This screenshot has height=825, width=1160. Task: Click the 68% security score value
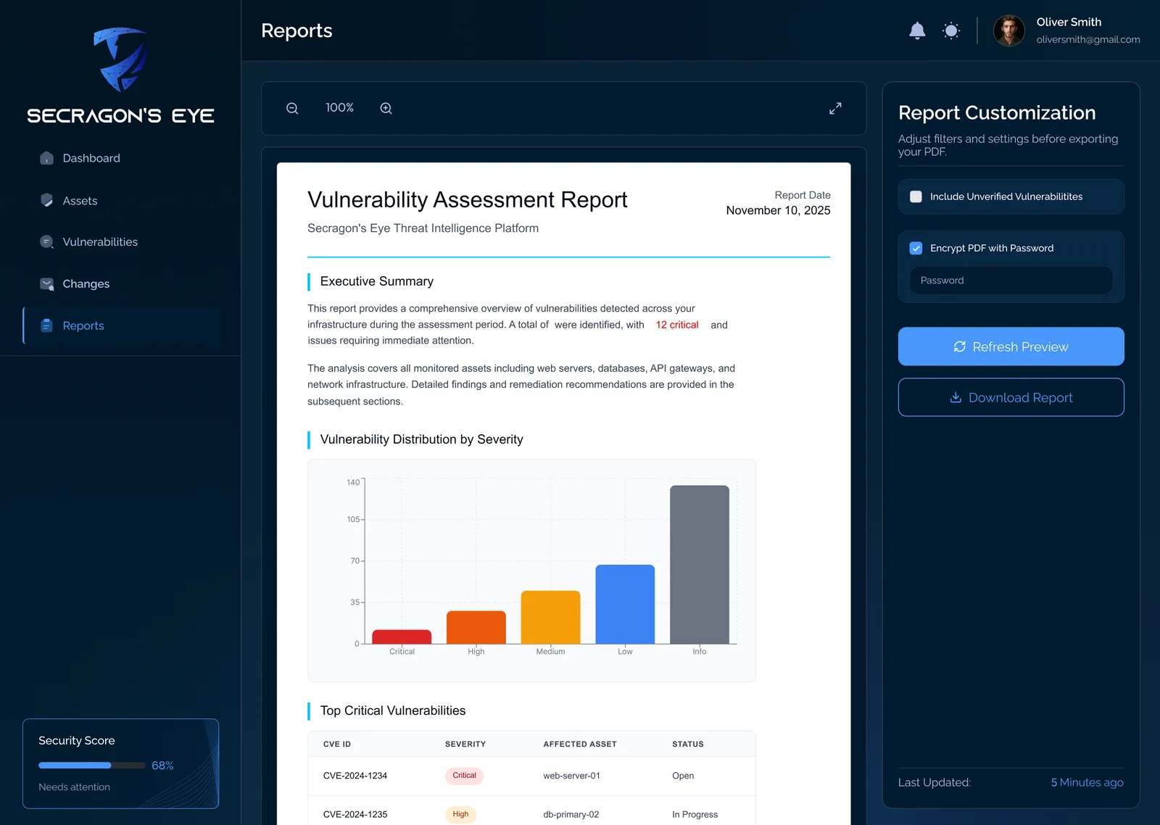coord(162,766)
